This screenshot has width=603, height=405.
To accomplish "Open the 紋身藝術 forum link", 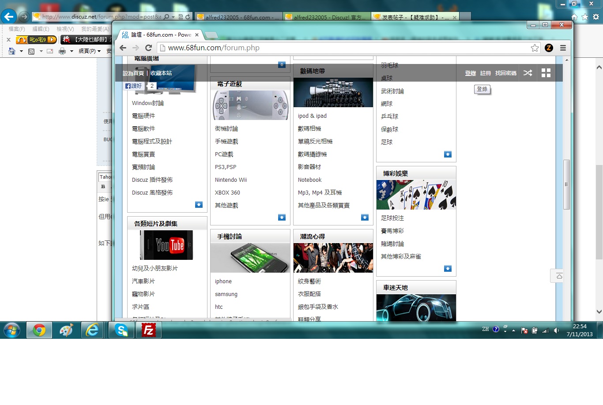I will pos(309,281).
